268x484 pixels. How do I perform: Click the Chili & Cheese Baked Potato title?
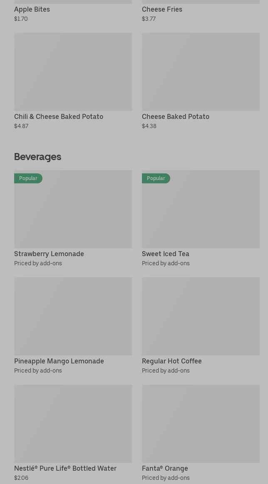tap(59, 116)
